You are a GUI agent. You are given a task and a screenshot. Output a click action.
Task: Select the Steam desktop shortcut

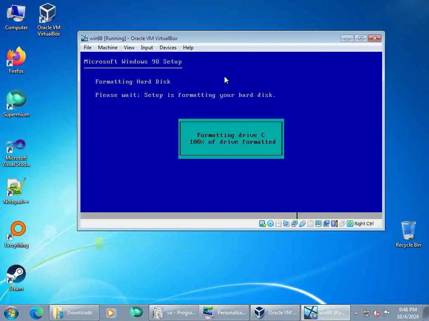(16, 278)
